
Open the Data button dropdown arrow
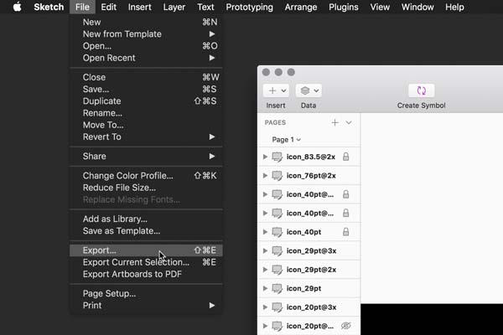(x=316, y=90)
